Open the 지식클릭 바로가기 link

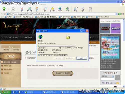coord(110,83)
